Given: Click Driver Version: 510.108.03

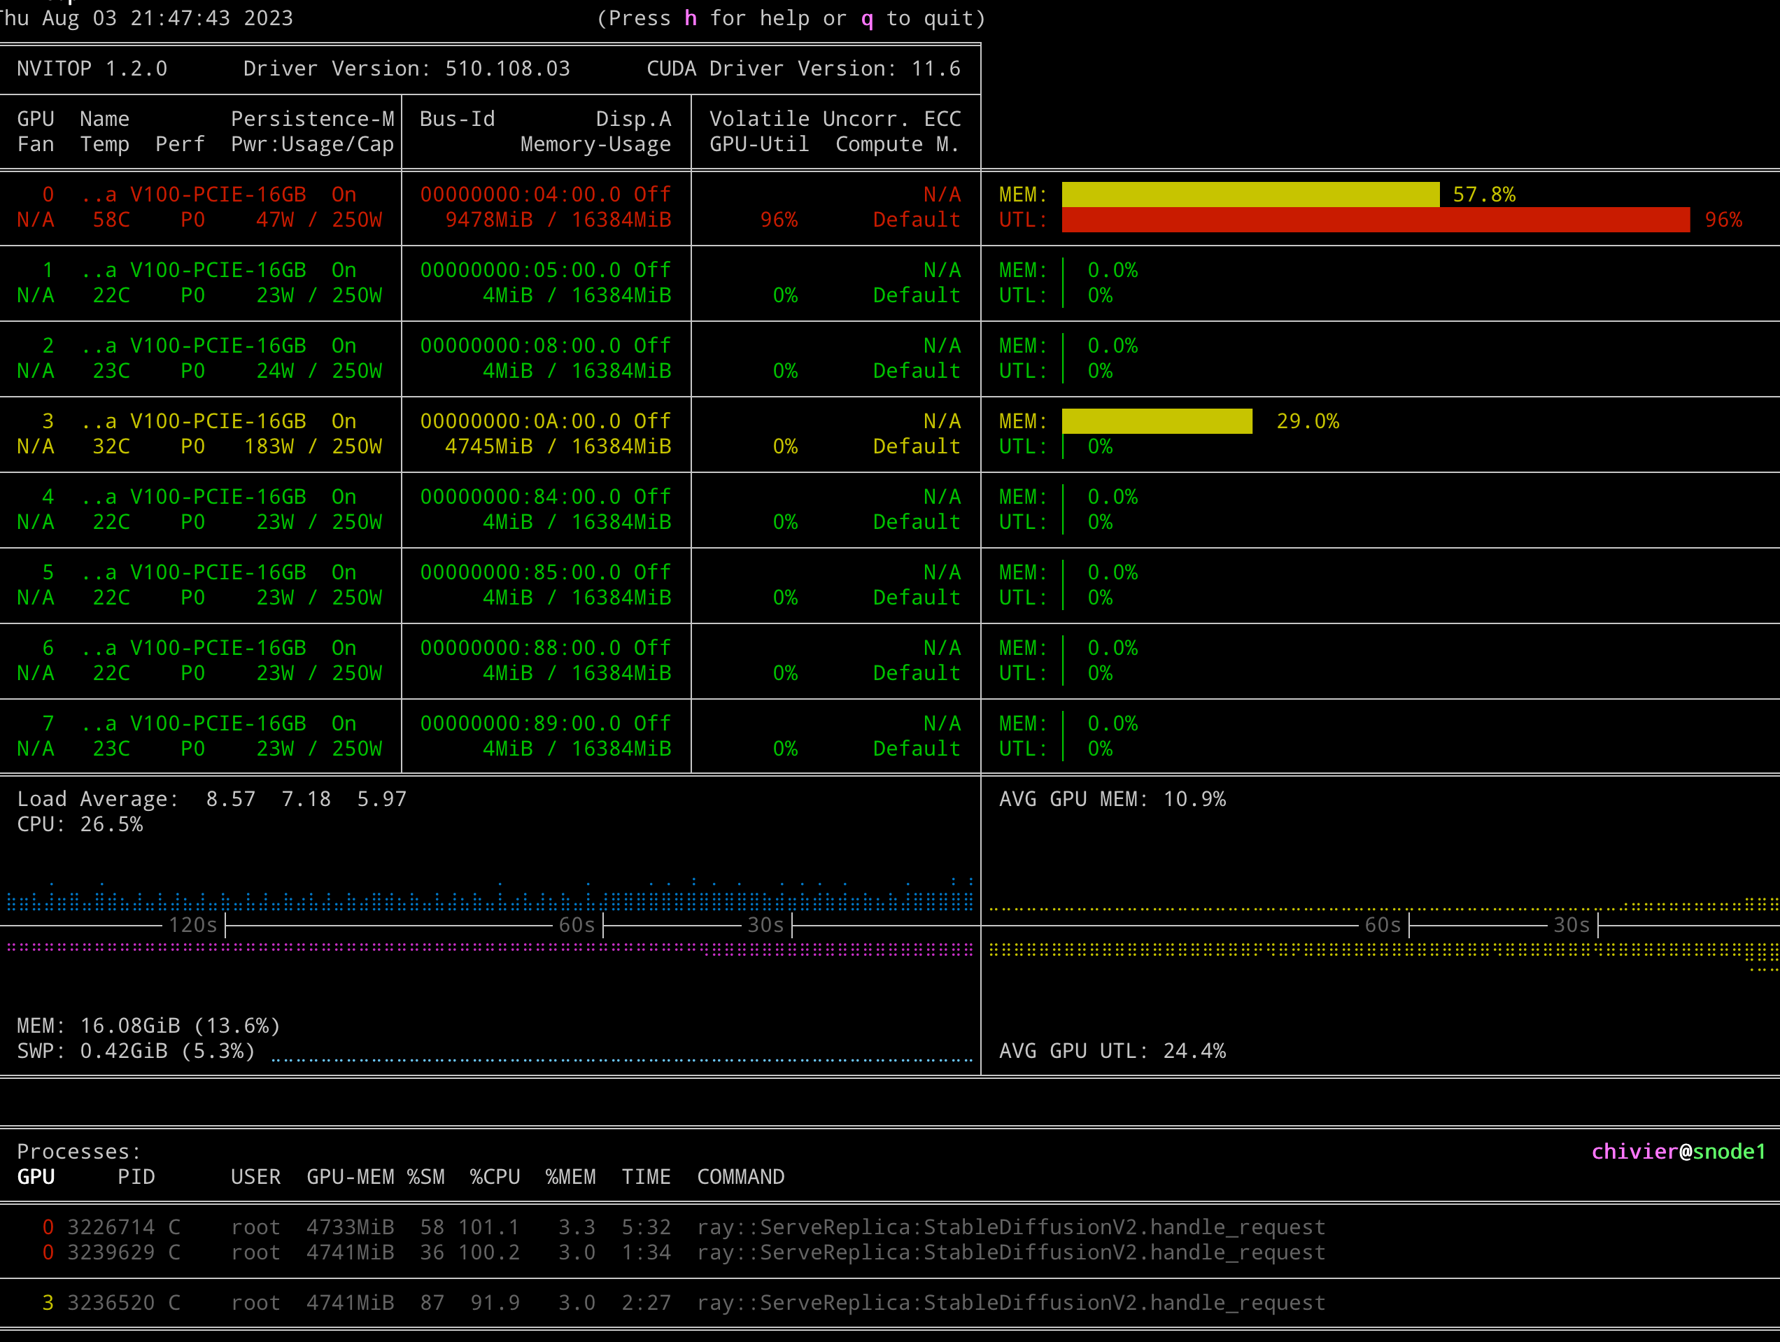Looking at the screenshot, I should coord(407,69).
